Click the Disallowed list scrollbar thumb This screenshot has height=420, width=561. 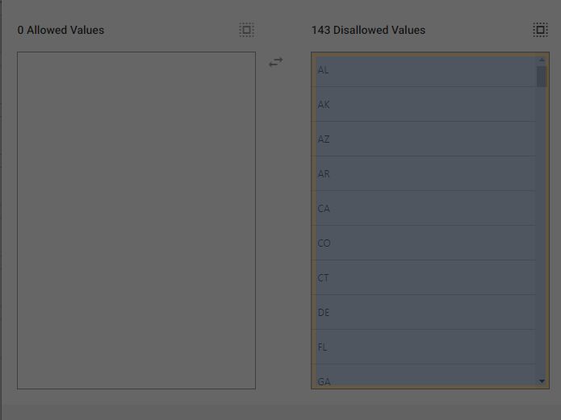[542, 76]
